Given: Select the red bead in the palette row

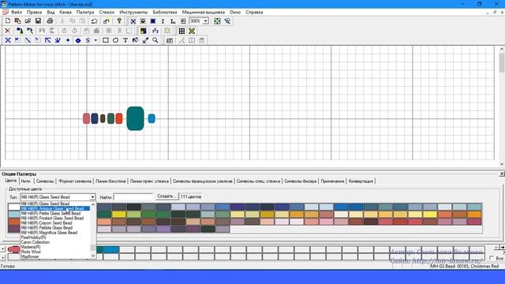Looking at the screenshot, I should click(13, 249).
